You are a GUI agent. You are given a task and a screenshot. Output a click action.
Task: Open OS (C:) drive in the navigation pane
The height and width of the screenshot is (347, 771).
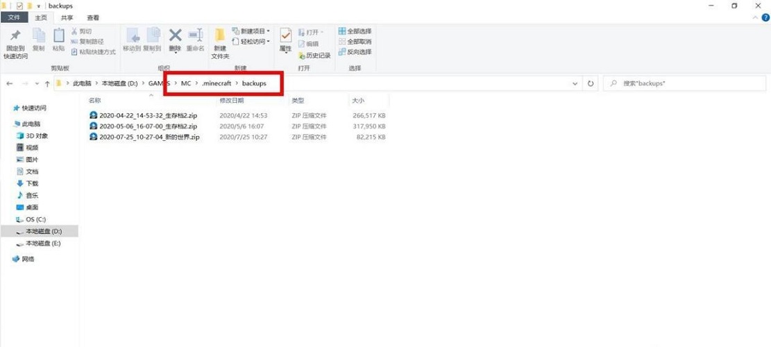(31, 219)
